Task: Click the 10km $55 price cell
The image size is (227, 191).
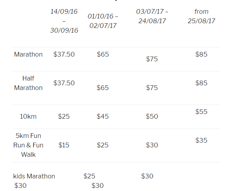Action: (x=201, y=112)
